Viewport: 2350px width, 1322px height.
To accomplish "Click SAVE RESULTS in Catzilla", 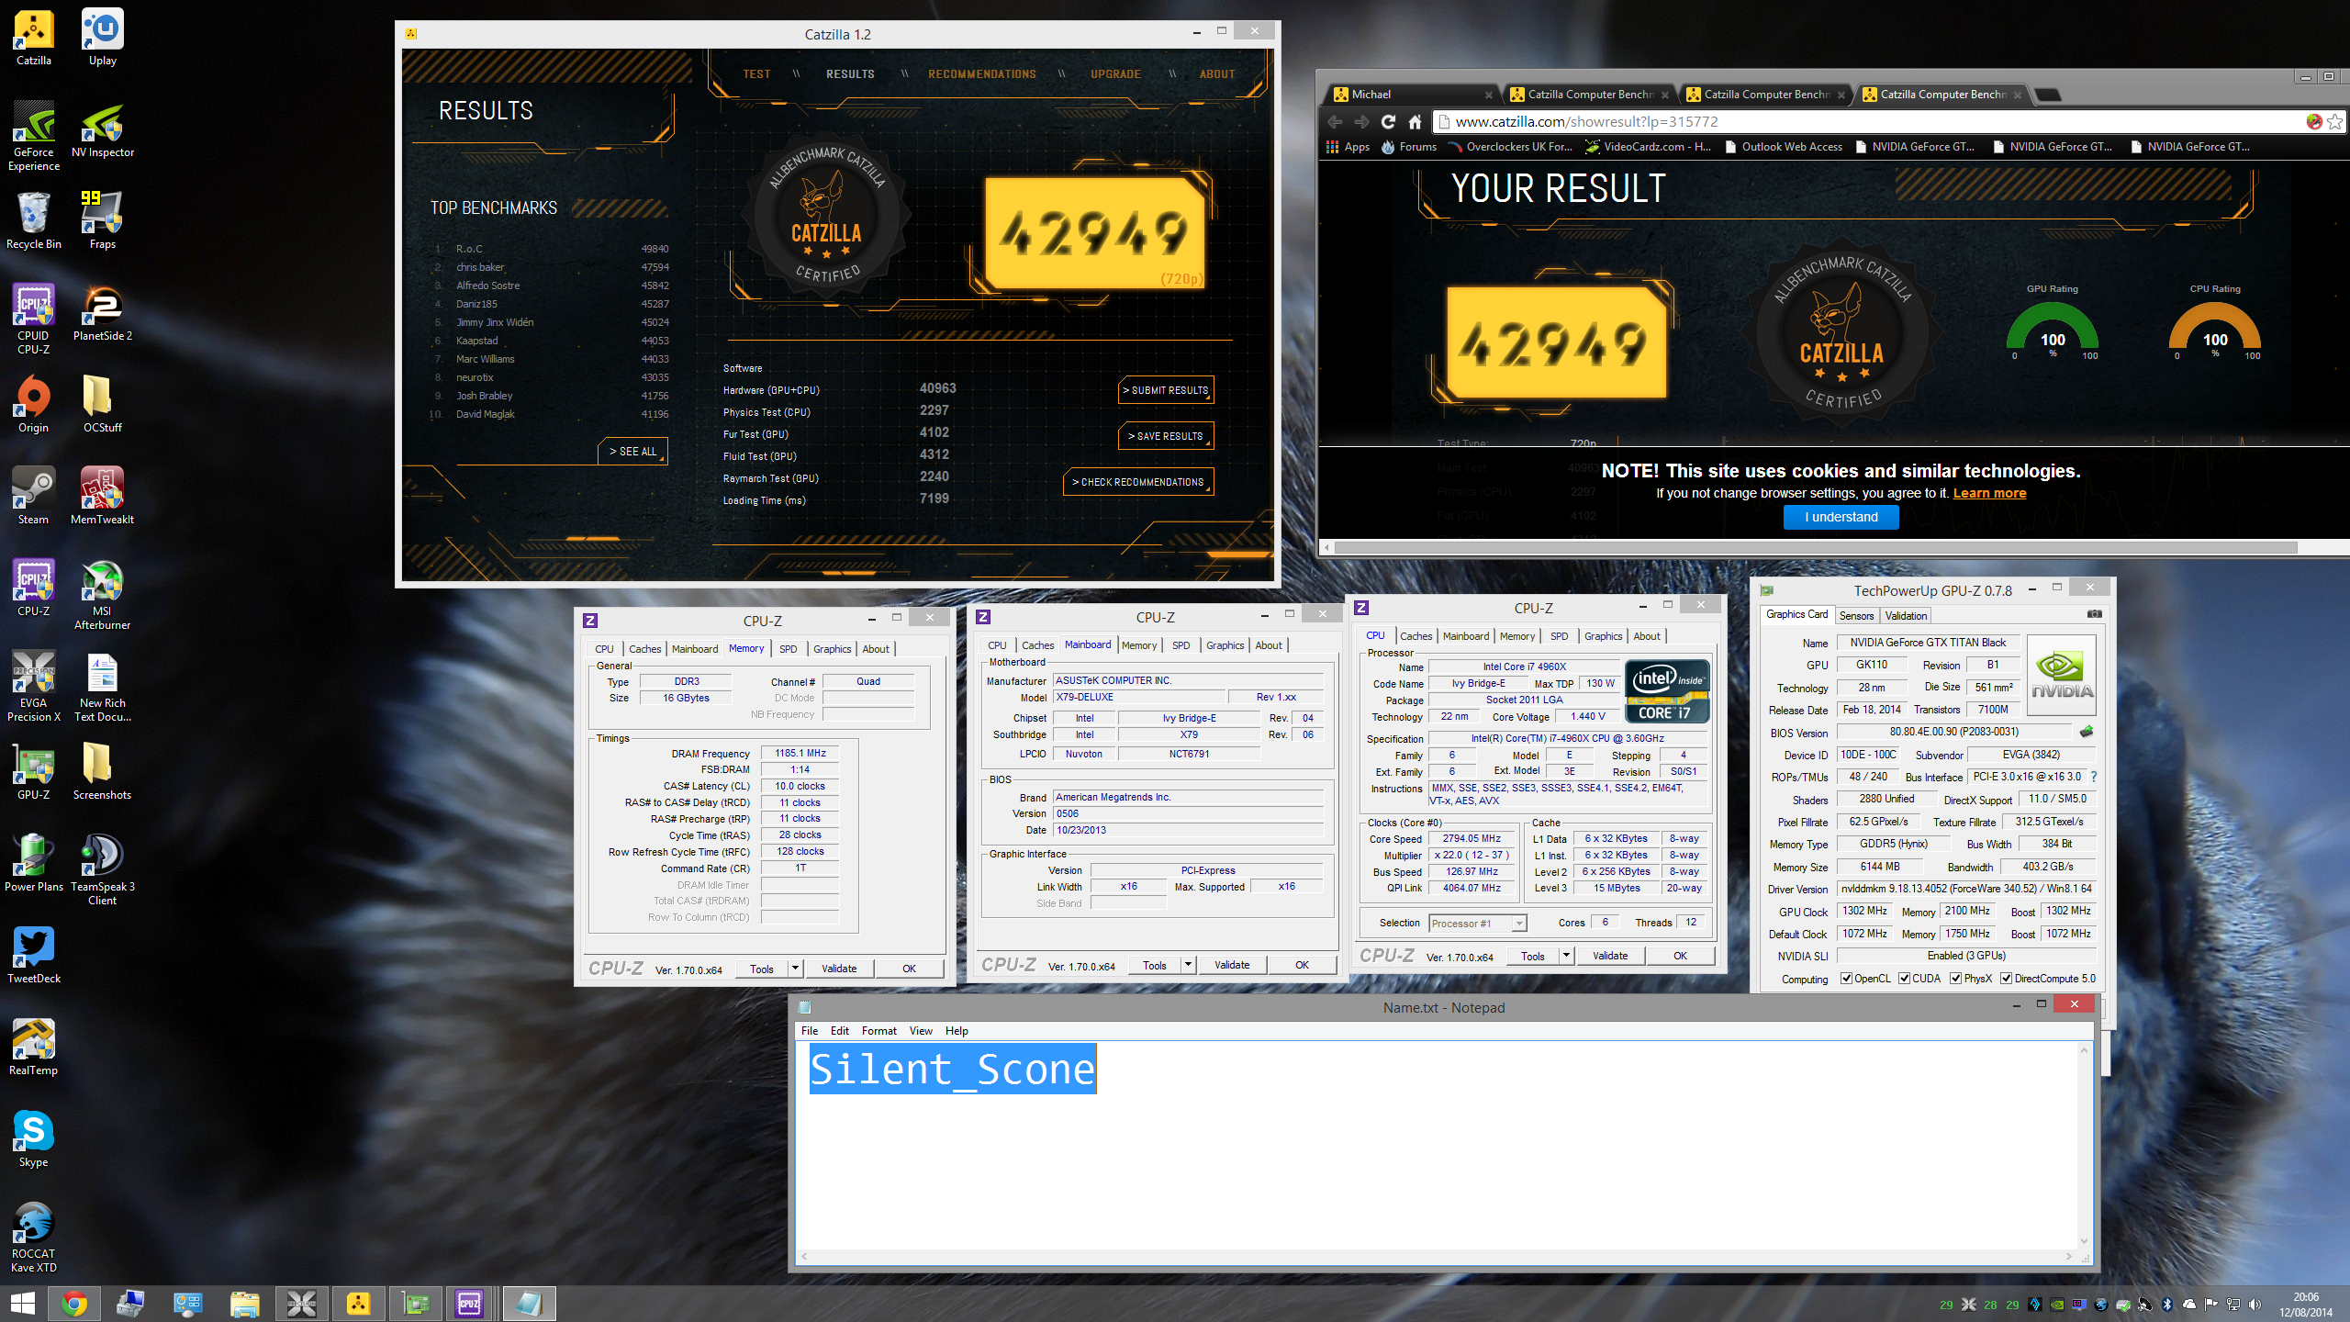I will (x=1166, y=436).
